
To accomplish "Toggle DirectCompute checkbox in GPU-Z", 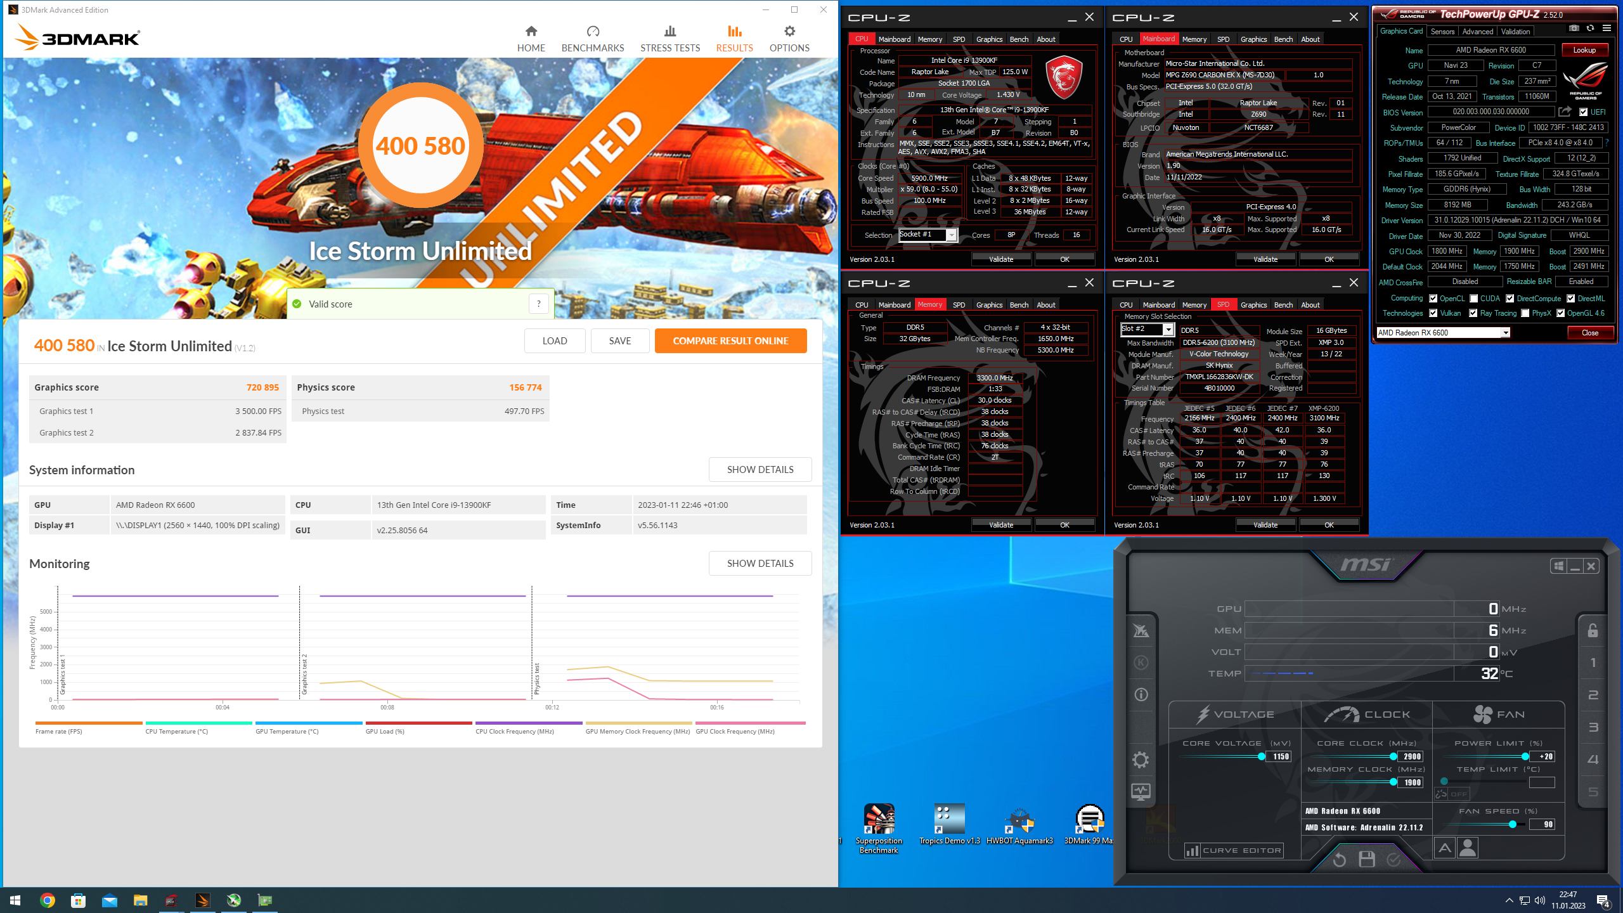I will (1510, 299).
